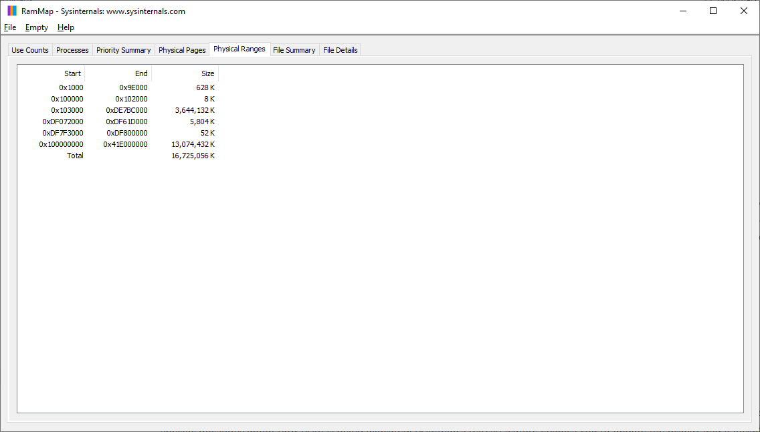Select the start address 0xDF072000
The width and height of the screenshot is (760, 432).
(x=63, y=122)
